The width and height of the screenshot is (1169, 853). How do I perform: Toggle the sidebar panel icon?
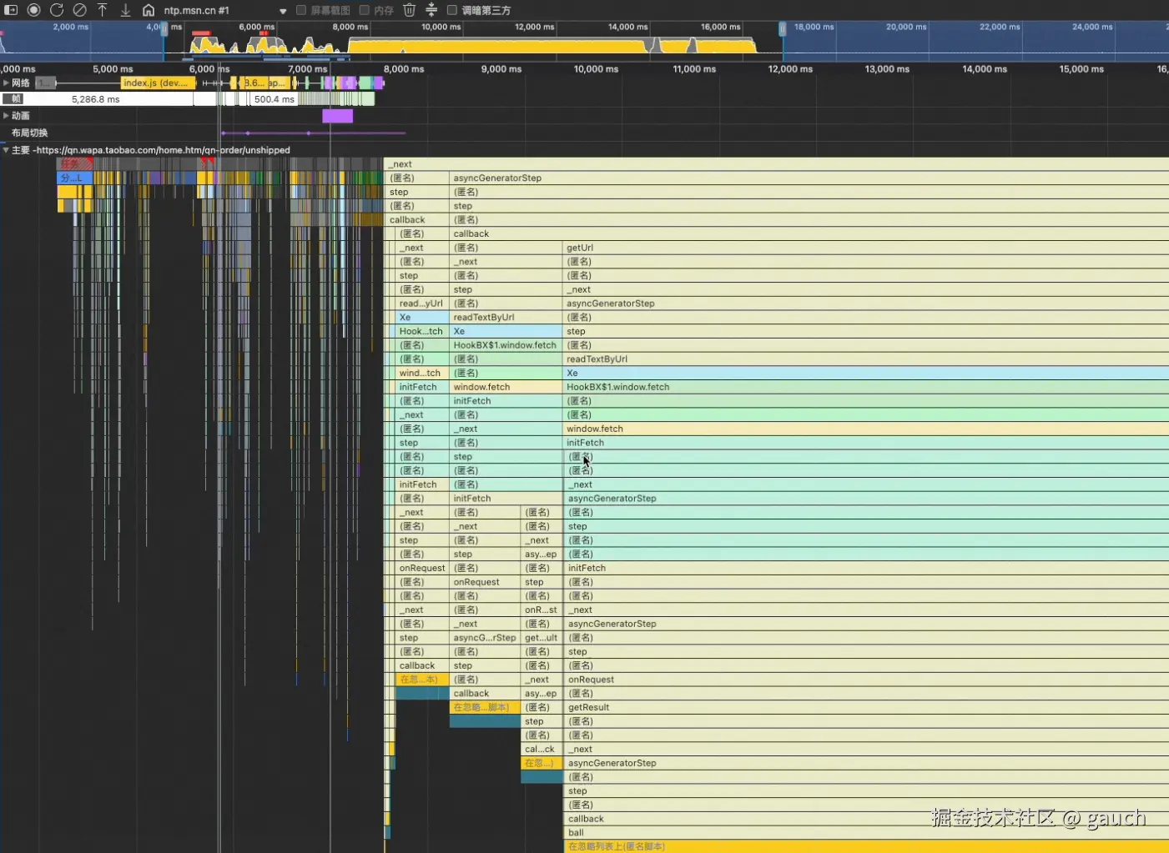tap(11, 10)
